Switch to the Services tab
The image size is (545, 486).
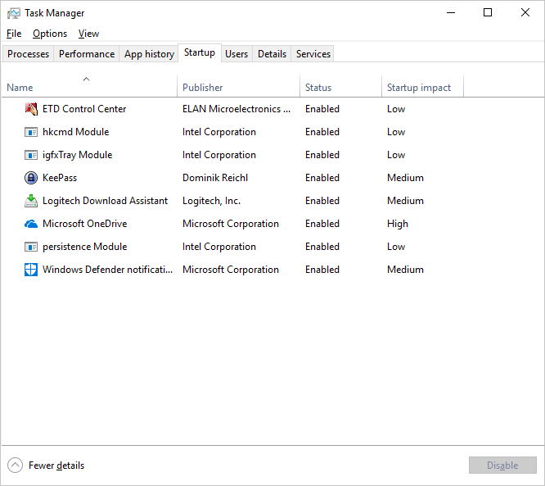click(313, 54)
